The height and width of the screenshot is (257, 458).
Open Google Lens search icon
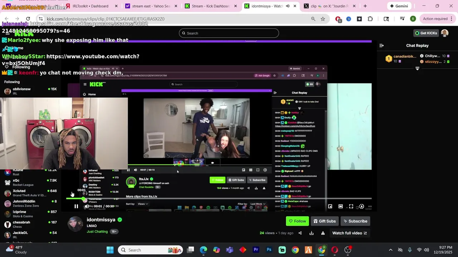(386, 19)
